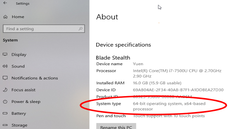This screenshot has width=230, height=129.
Task: Click the Storage drive icon
Action: coord(5,125)
